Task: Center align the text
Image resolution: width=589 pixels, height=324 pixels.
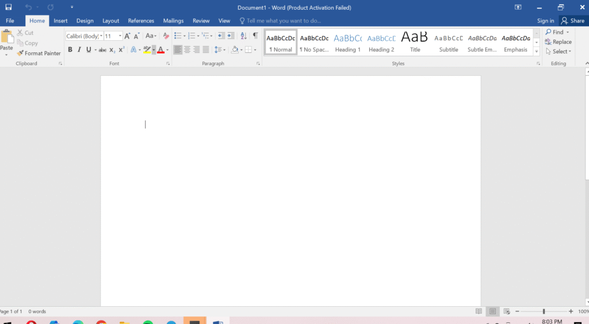Action: coord(187,49)
